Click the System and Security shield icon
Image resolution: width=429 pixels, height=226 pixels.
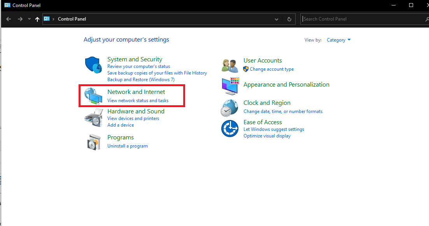coord(93,65)
